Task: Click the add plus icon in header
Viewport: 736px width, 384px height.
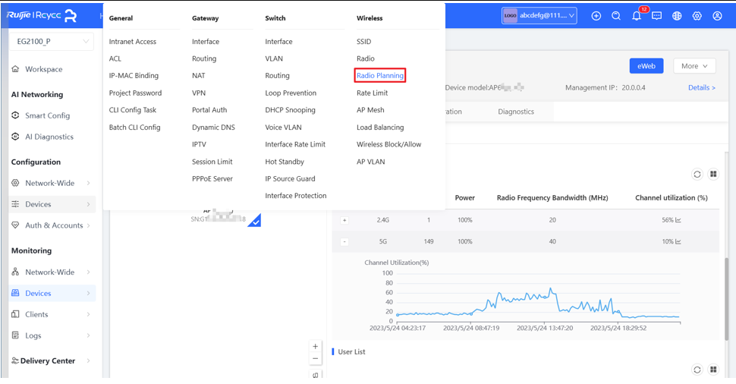Action: coord(596,16)
